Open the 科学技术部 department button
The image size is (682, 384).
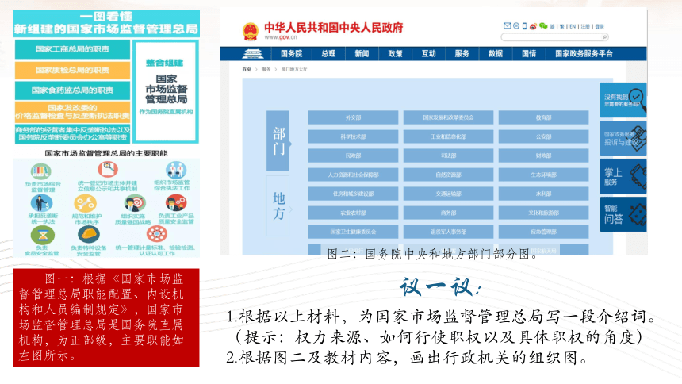pyautogui.click(x=353, y=136)
